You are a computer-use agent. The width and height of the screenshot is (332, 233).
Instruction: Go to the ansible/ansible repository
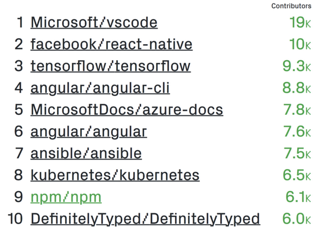pyautogui.click(x=86, y=153)
